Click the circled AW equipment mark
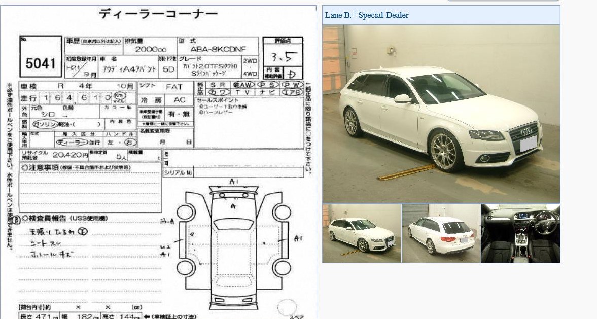Image resolution: width=597 pixels, height=319 pixels. [x=243, y=85]
